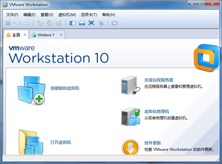Expand the power options dropdown arrow
This screenshot has width=222, height=164.
tap(15, 23)
